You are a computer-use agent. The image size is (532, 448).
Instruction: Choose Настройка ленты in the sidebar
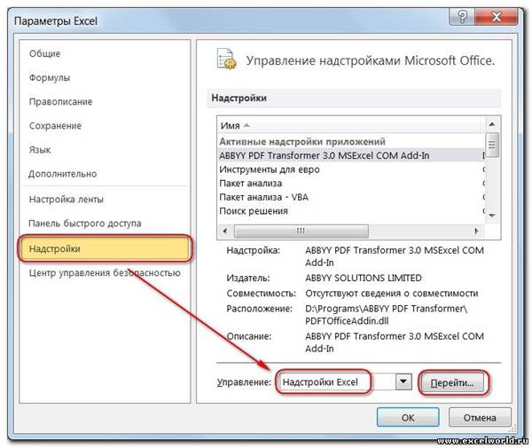coord(66,200)
